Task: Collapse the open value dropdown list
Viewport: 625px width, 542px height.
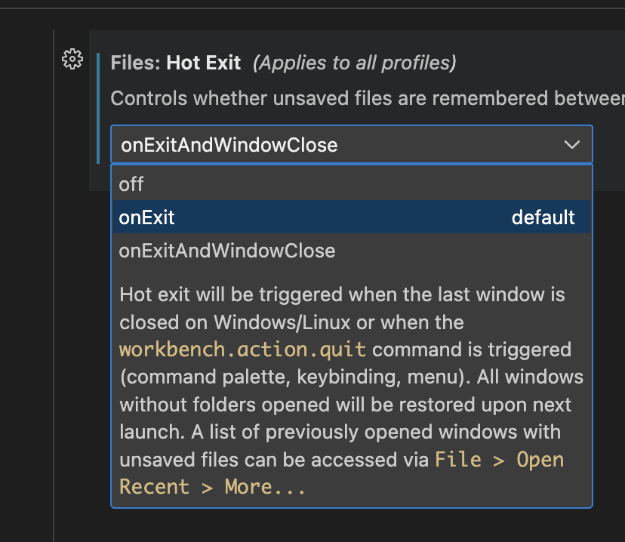Action: click(572, 144)
